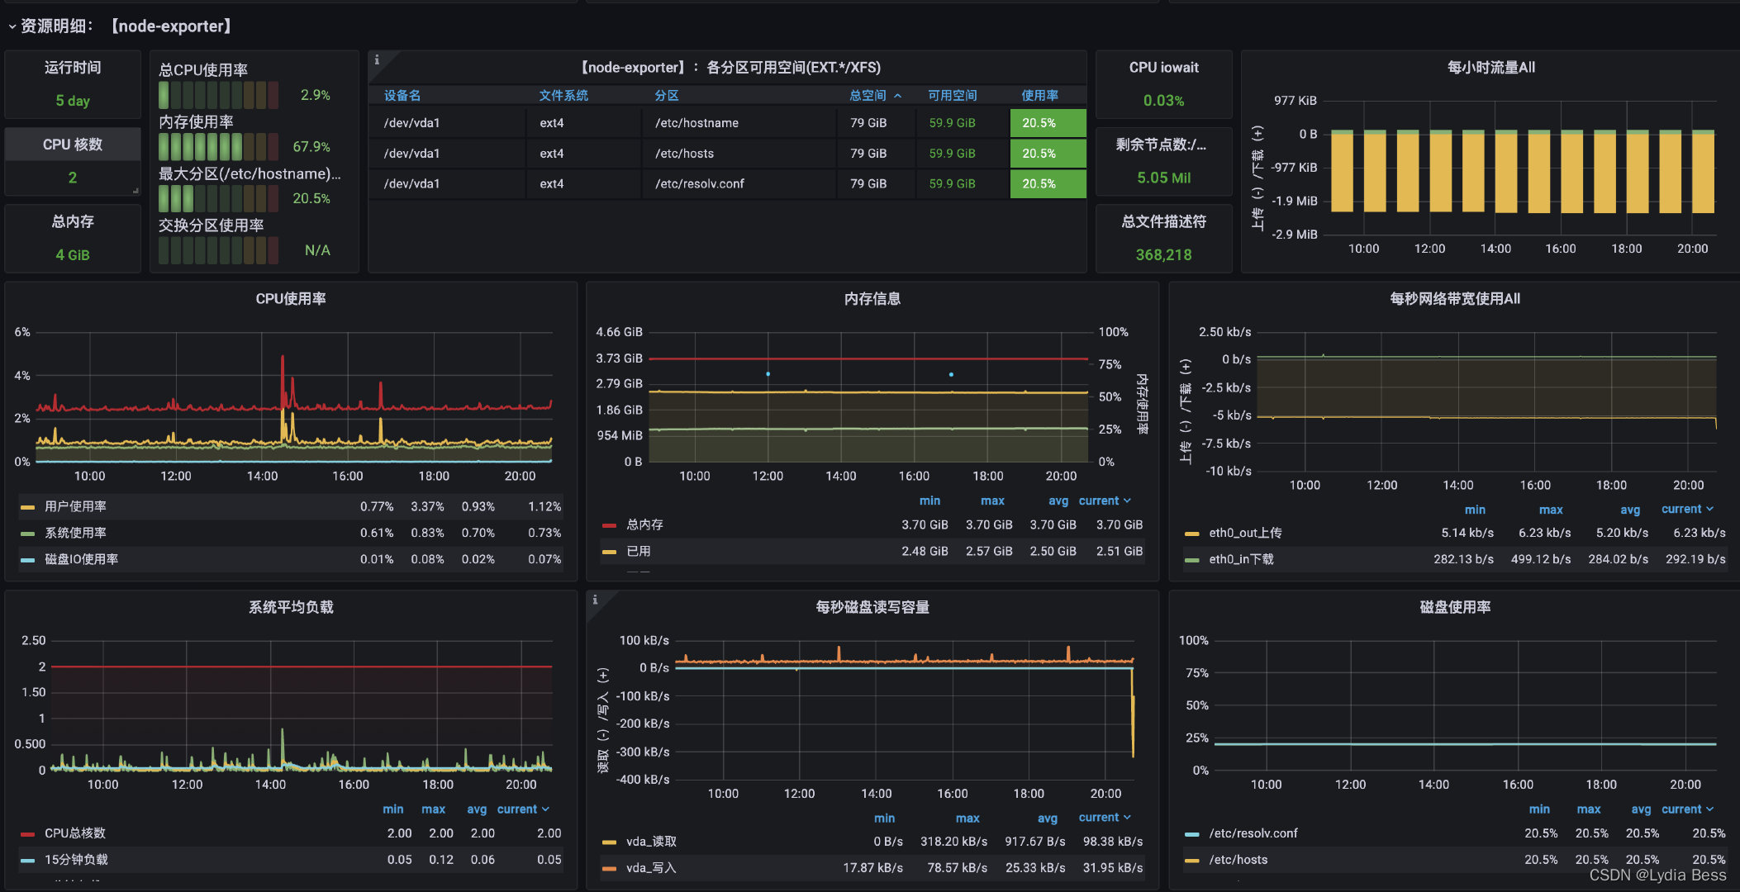This screenshot has height=892, width=1740.
Task: Click the 交换分区使用率 bar gauge
Action: (x=219, y=250)
